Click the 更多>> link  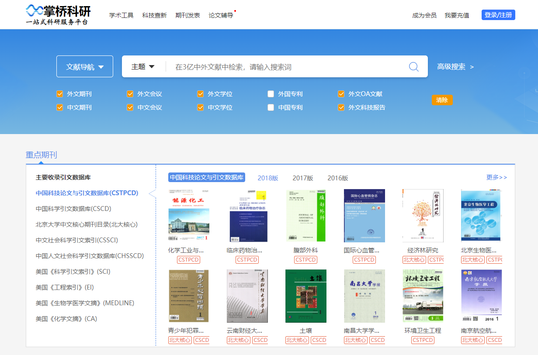click(x=497, y=177)
